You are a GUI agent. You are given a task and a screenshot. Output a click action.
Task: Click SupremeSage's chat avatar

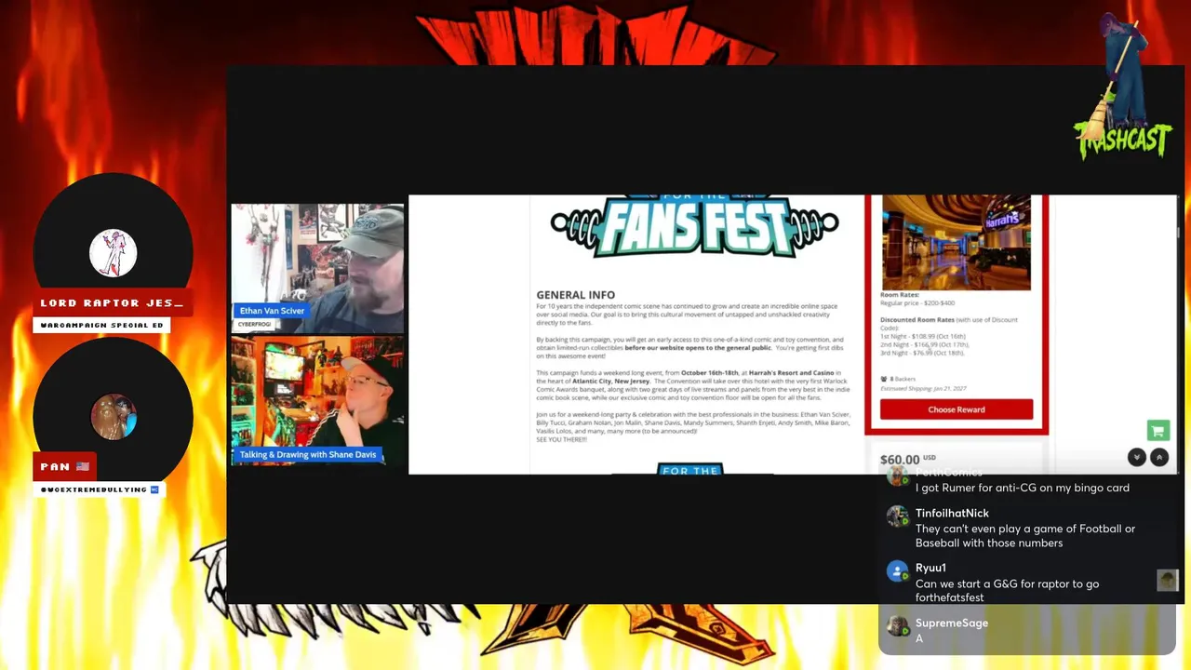[897, 626]
